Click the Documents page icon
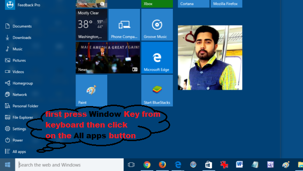This screenshot has height=171, width=303. pyautogui.click(x=7, y=26)
